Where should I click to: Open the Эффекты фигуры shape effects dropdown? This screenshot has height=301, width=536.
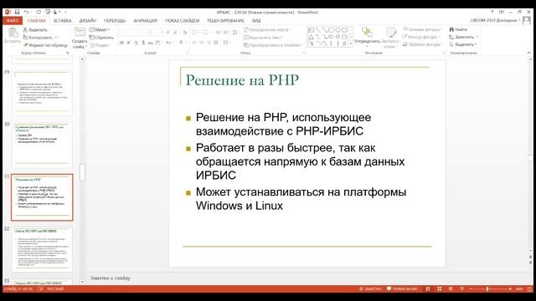pyautogui.click(x=422, y=44)
